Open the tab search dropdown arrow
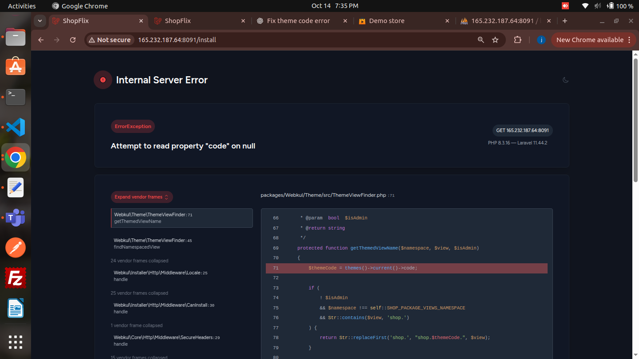The width and height of the screenshot is (639, 359). point(40,21)
